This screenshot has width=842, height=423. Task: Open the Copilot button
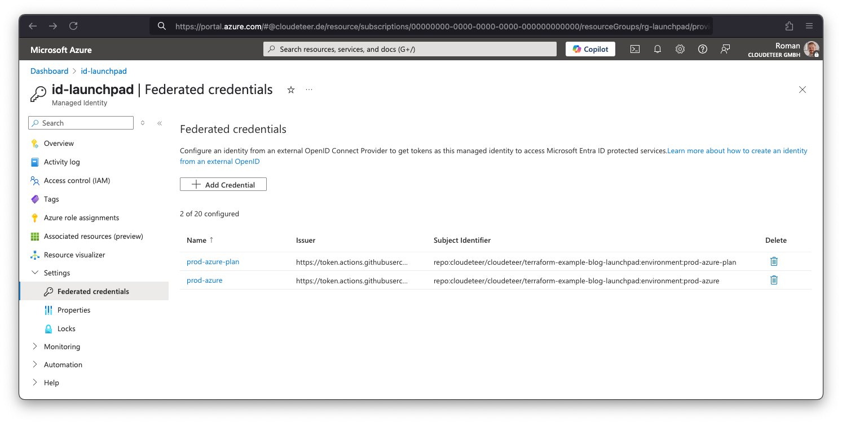[x=590, y=49]
